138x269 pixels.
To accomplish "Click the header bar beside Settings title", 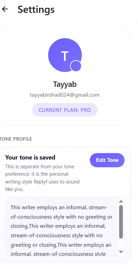I will 96,9.
